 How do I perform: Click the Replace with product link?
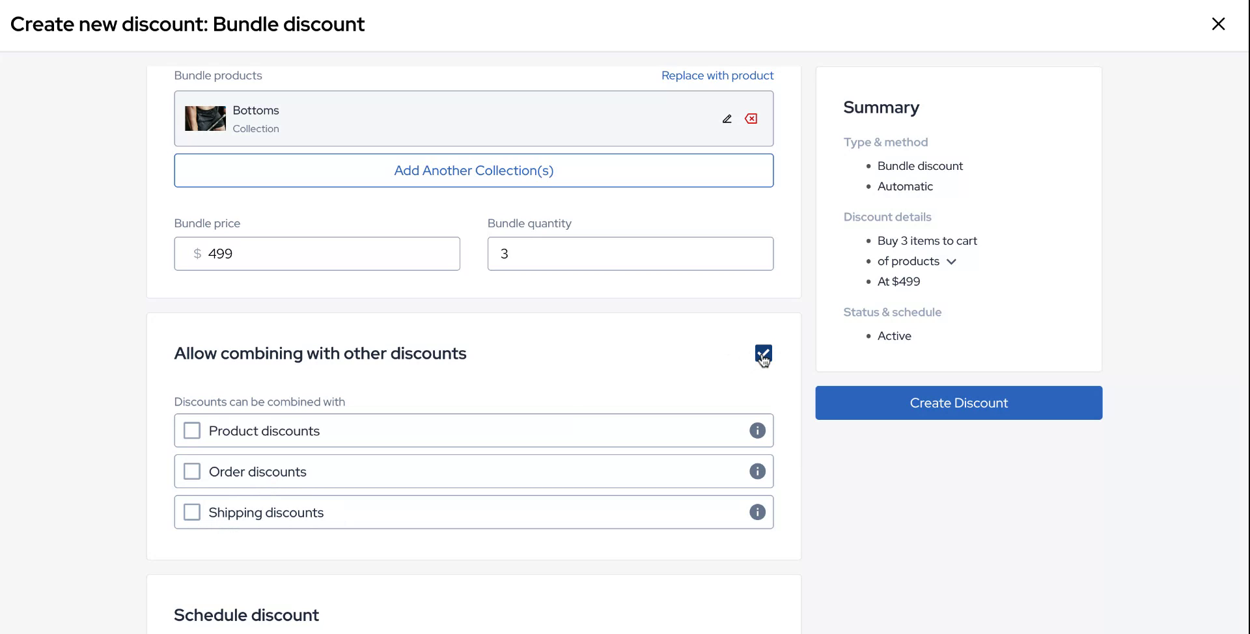717,76
